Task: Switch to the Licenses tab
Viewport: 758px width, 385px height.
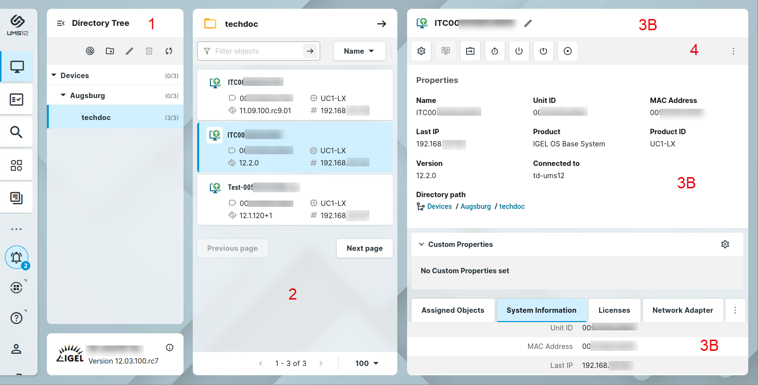Action: pyautogui.click(x=614, y=310)
